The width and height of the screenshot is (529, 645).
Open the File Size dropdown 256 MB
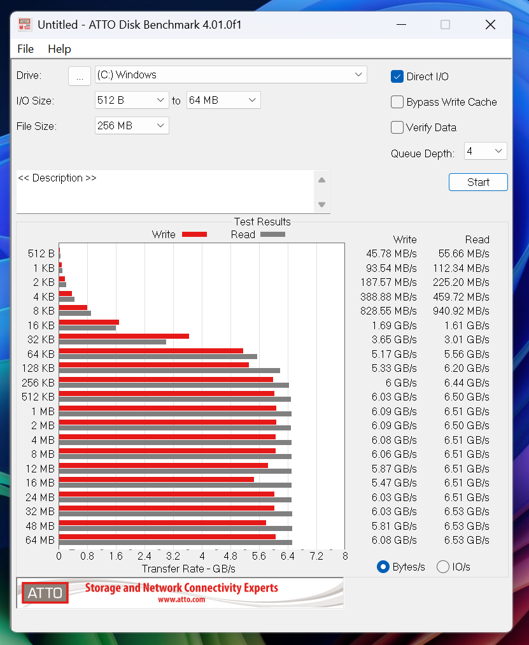click(x=132, y=125)
